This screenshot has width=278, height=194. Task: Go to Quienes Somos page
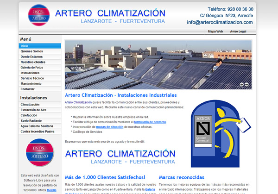pos(40,51)
